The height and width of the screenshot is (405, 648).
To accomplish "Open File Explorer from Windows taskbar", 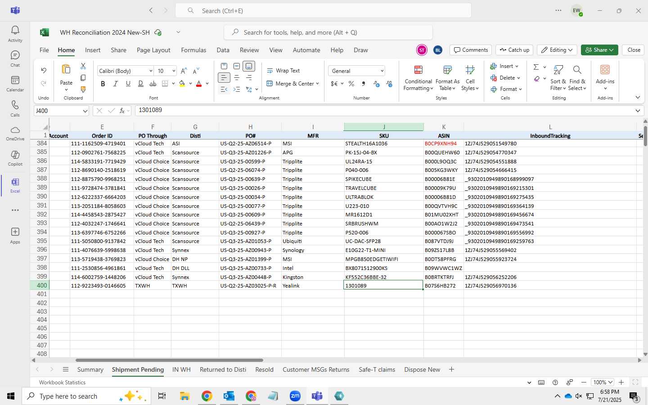I will point(185,396).
